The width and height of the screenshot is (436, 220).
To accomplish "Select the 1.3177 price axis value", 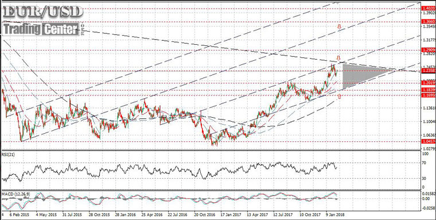I will coord(429,40).
